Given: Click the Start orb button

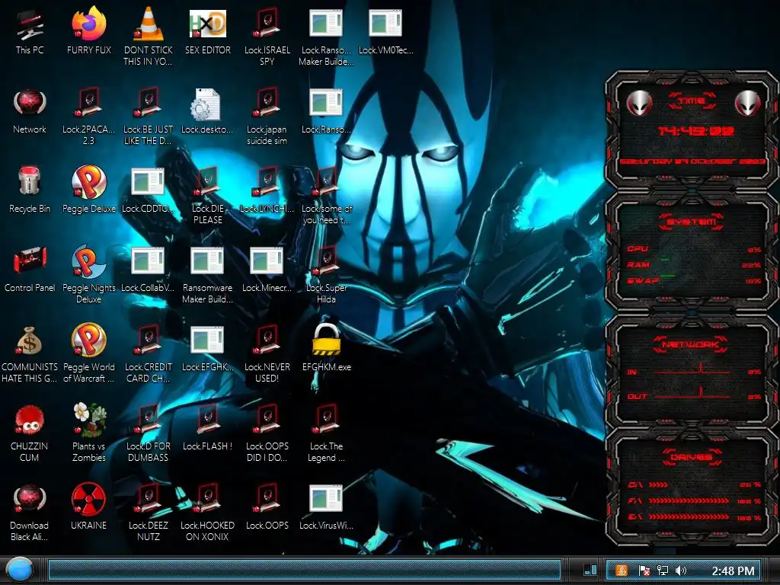Looking at the screenshot, I should point(20,570).
